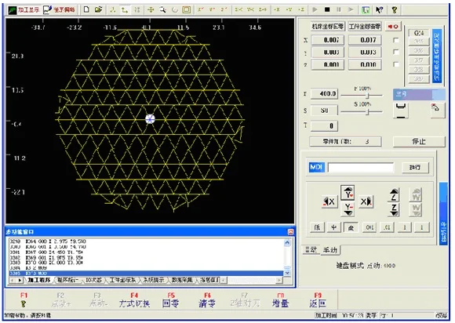Click the code list scroll-down arrow
Viewport: 455px width, 323px height.
[287, 273]
